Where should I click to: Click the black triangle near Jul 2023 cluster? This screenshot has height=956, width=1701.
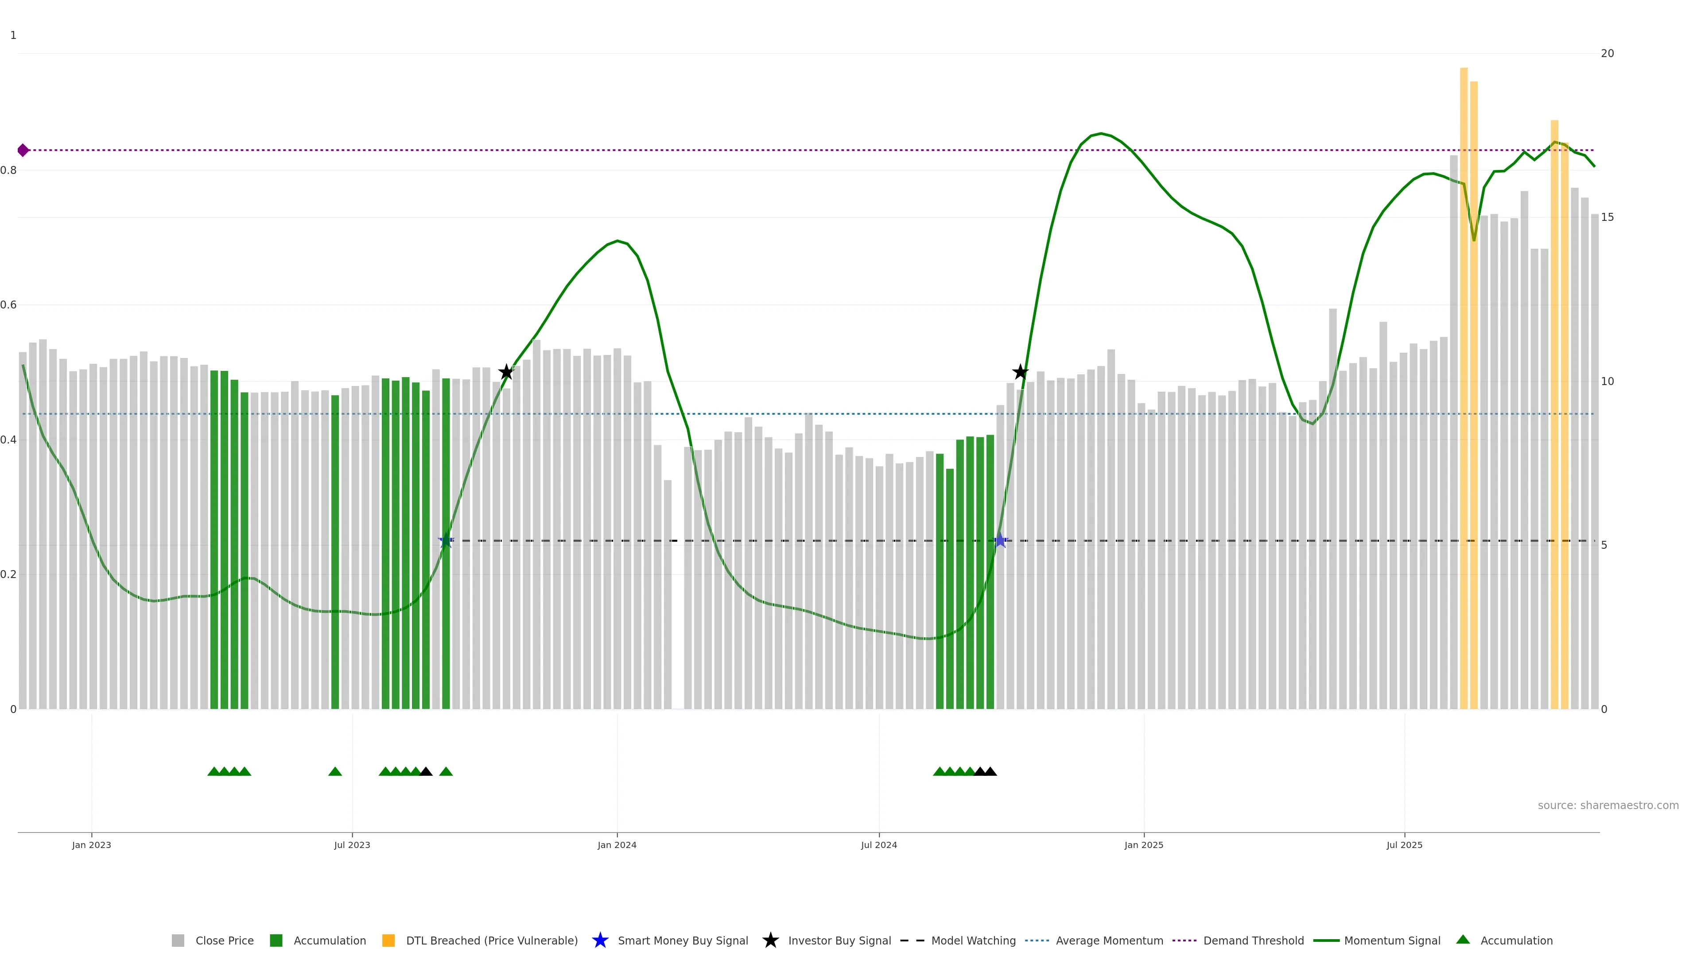point(426,771)
